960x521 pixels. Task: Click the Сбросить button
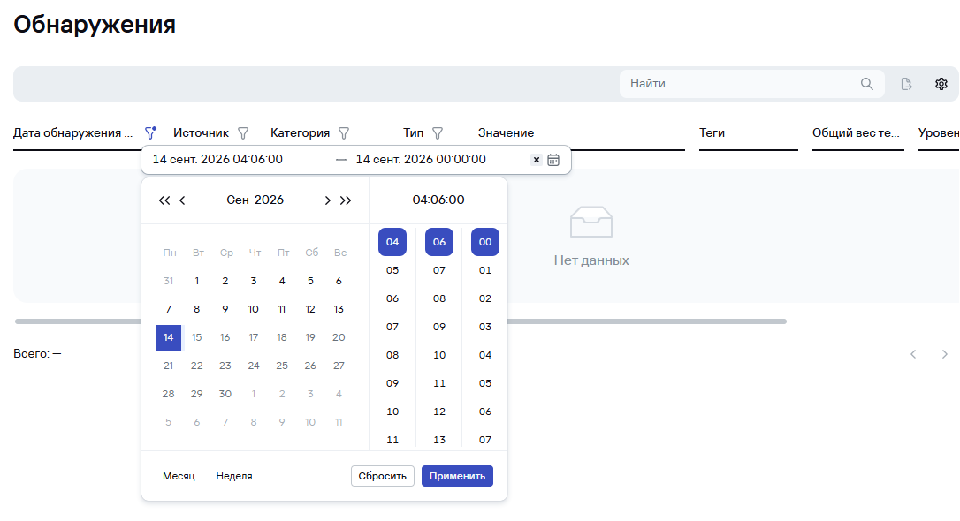coord(383,476)
